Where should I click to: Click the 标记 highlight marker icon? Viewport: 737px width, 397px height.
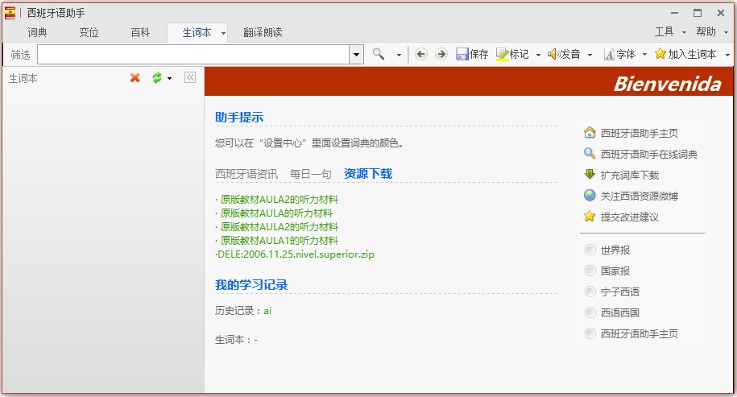point(502,54)
